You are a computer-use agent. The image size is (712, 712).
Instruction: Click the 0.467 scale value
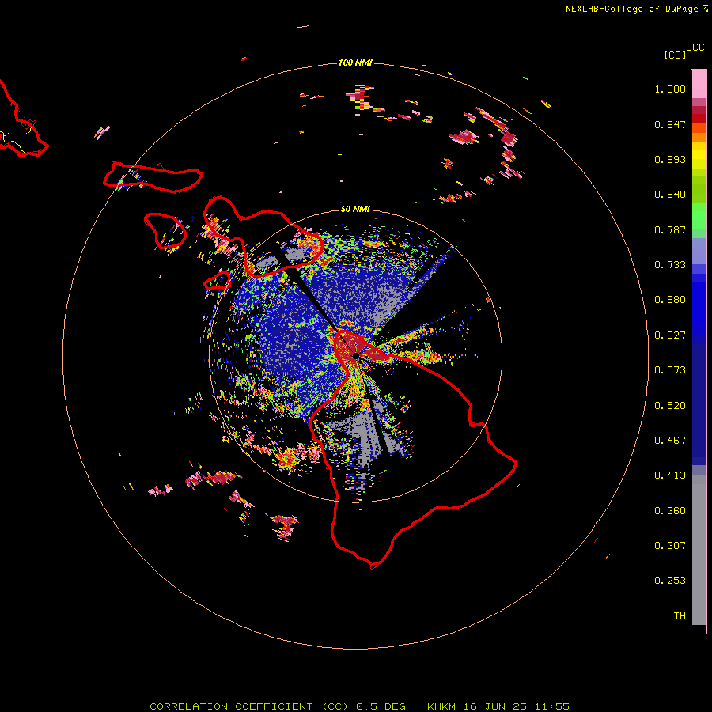click(670, 441)
